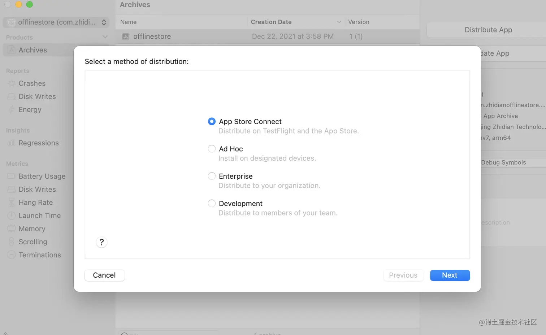Click the yellow minimize window button
This screenshot has height=335, width=546.
(x=19, y=4)
